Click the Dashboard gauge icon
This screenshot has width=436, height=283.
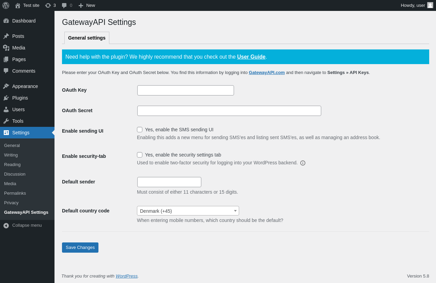pyautogui.click(x=6, y=21)
